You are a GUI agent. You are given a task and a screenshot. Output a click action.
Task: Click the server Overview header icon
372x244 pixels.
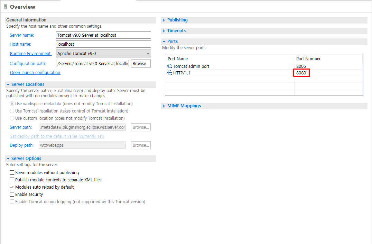pyautogui.click(x=6, y=7)
